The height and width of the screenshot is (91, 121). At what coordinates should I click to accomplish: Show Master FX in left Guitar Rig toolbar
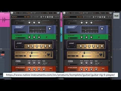point(52,17)
